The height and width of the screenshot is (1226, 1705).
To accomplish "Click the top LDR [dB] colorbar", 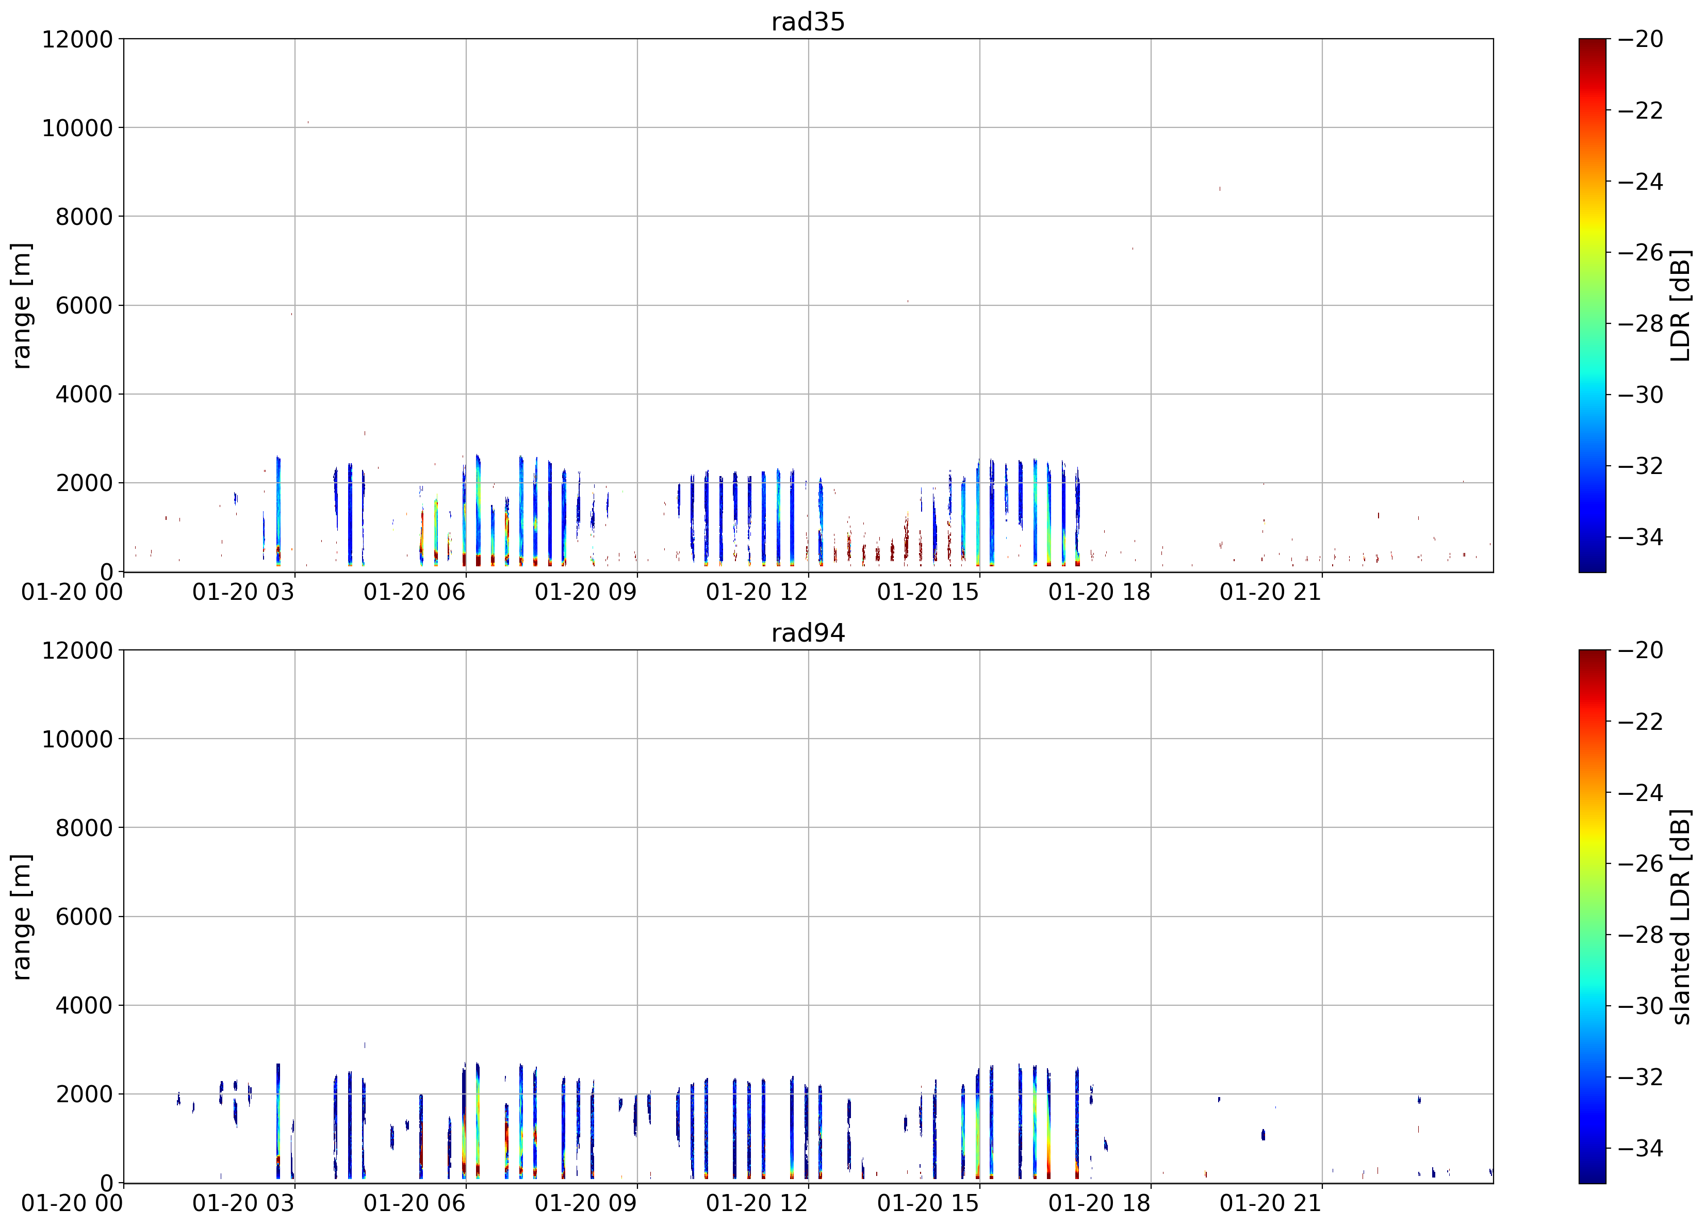I will pyautogui.click(x=1592, y=305).
